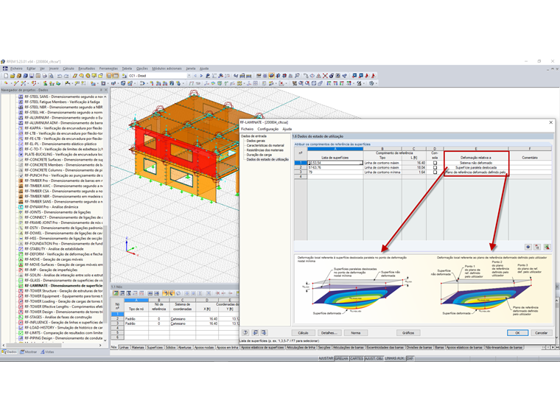Click the Undo arrow in main toolbar
This screenshot has width=560, height=420.
(60, 76)
